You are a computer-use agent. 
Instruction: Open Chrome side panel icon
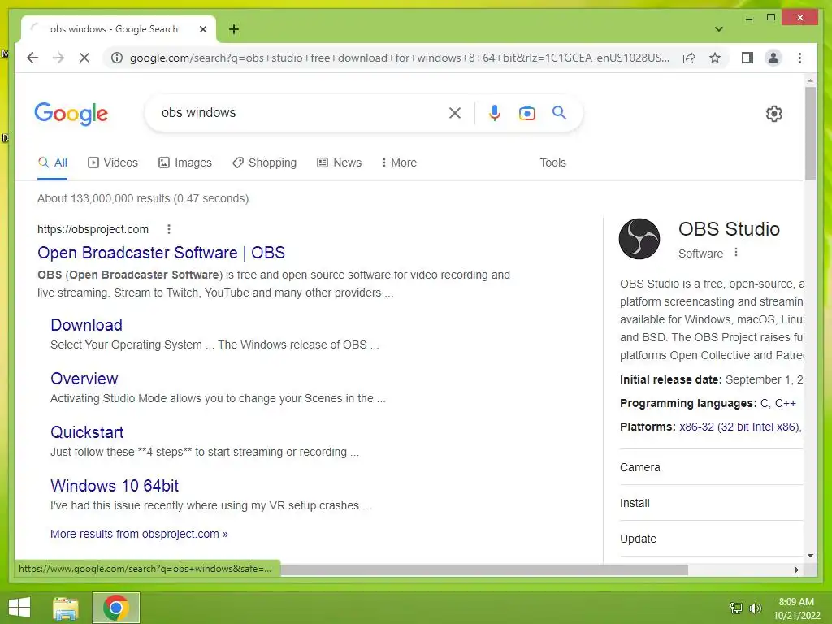[x=747, y=58]
